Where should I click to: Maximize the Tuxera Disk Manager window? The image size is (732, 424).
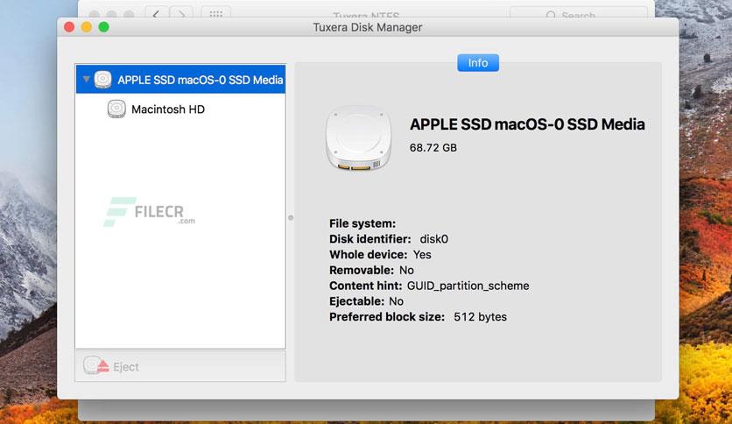(103, 27)
